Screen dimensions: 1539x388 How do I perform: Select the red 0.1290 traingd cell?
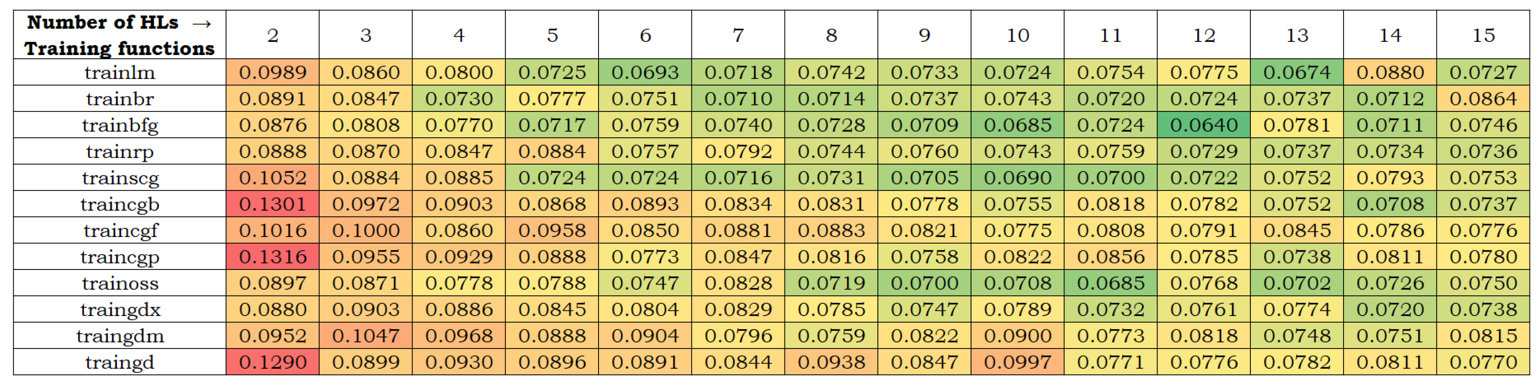point(272,362)
